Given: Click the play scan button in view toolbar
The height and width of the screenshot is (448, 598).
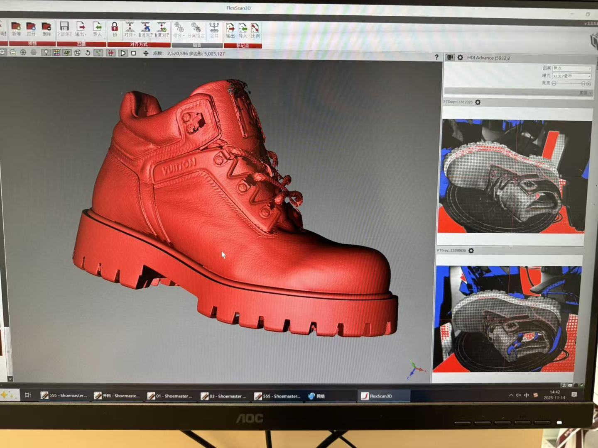Looking at the screenshot, I should (123, 53).
